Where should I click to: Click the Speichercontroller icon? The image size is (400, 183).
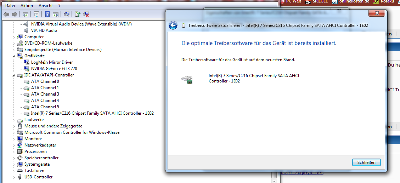point(20,158)
